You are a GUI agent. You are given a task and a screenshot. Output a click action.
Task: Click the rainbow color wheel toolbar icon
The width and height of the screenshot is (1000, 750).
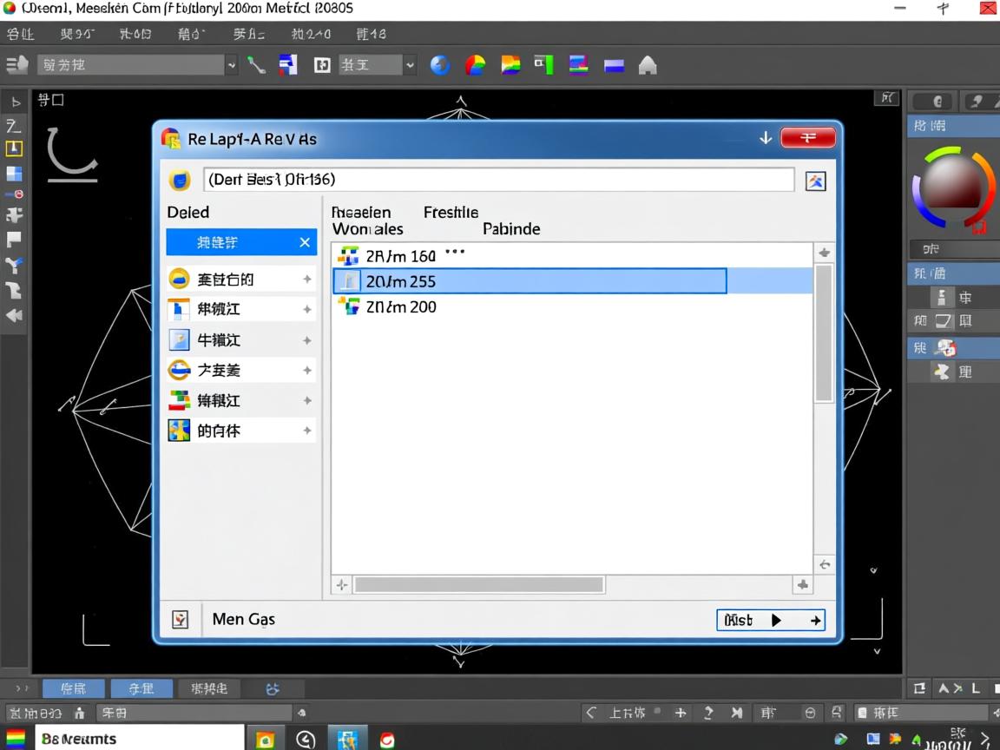click(475, 65)
